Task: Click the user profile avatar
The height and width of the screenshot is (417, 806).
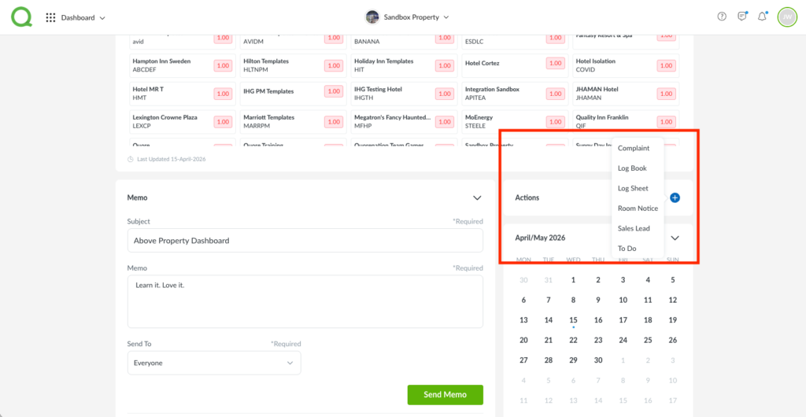Action: [786, 17]
